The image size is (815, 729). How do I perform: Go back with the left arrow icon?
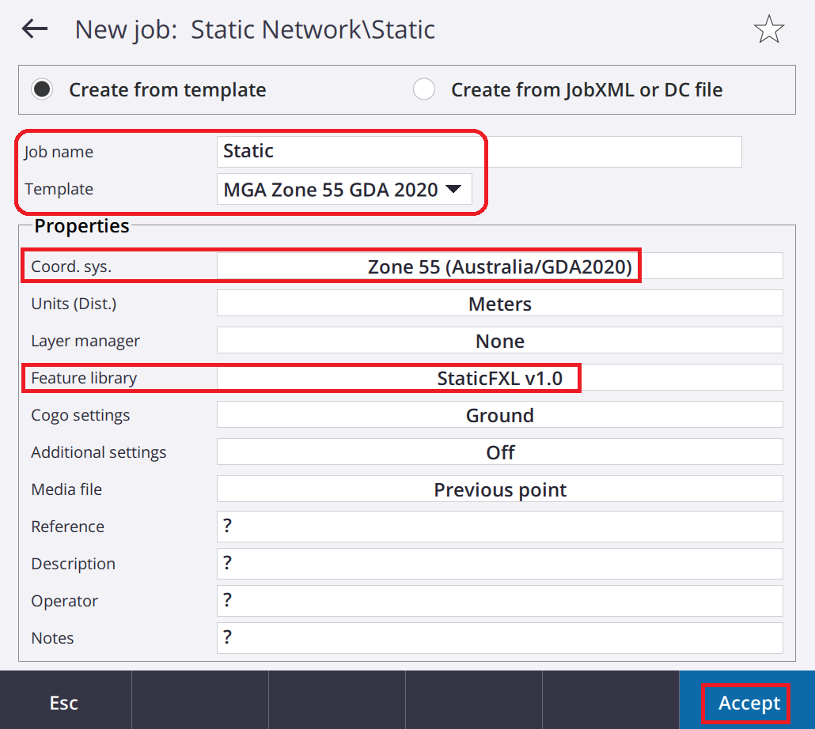pos(35,28)
